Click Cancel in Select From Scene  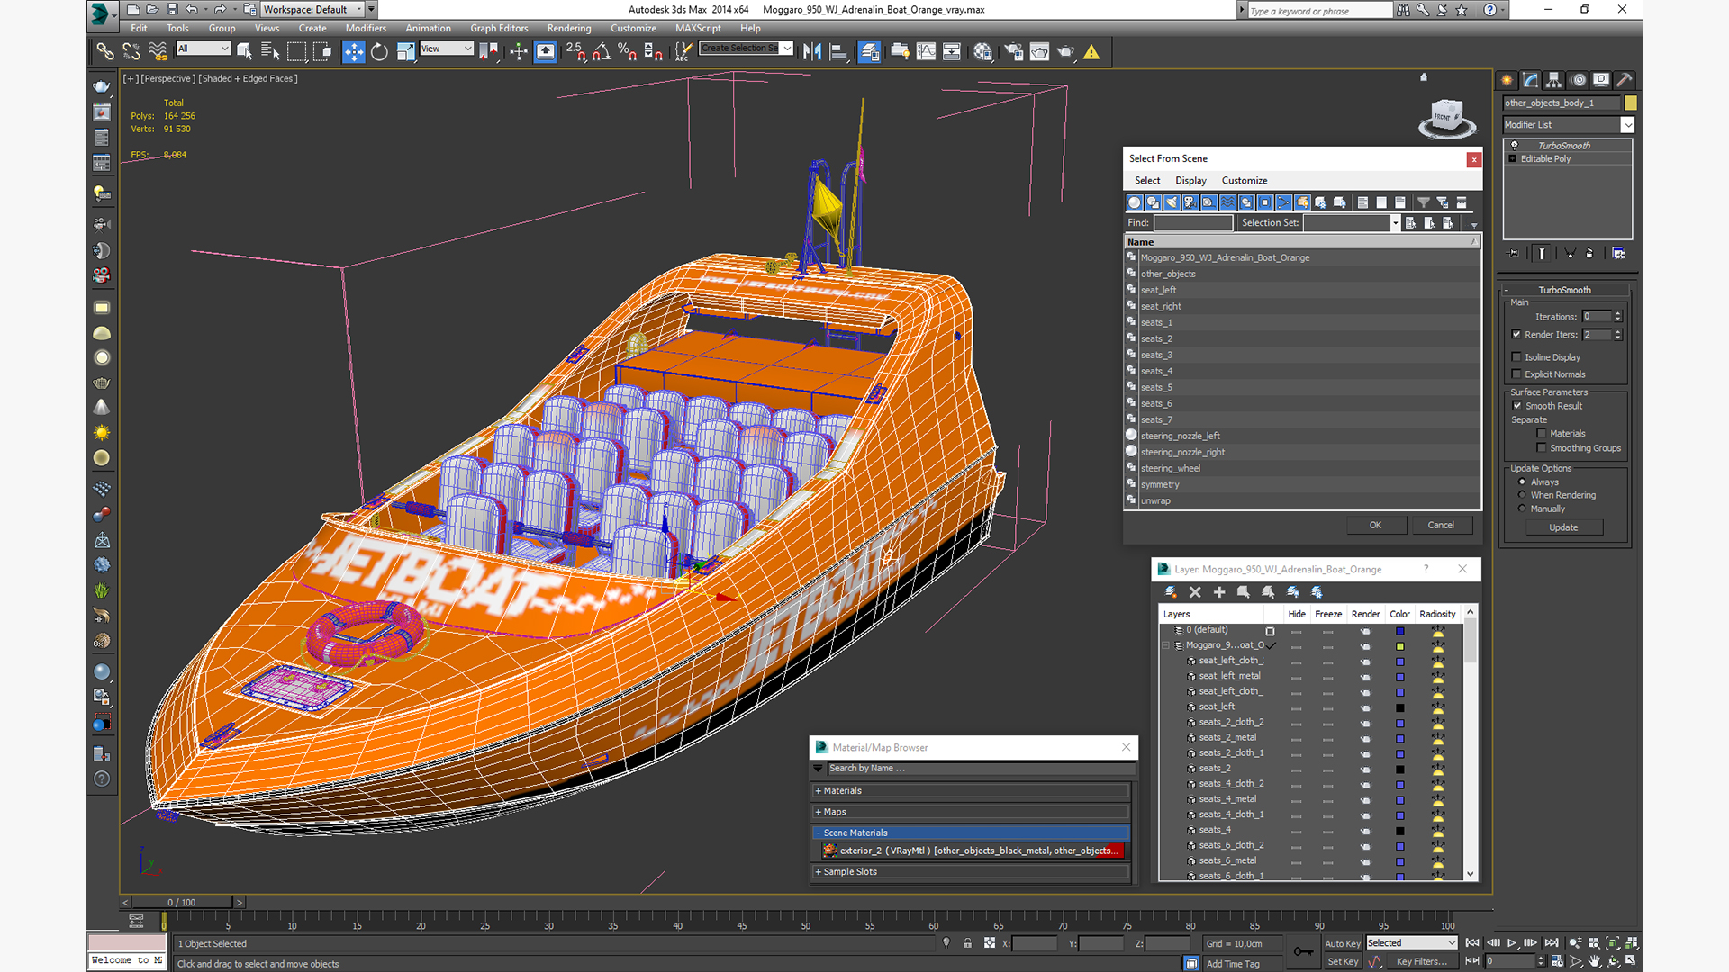[1441, 525]
